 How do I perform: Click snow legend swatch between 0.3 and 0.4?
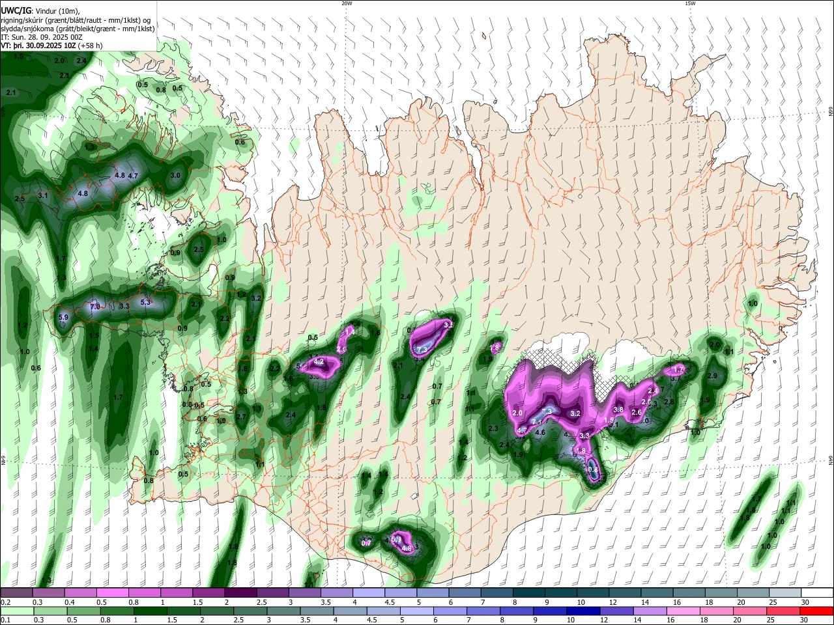click(x=49, y=592)
